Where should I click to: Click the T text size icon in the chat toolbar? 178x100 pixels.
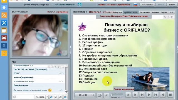pyautogui.click(x=59, y=67)
